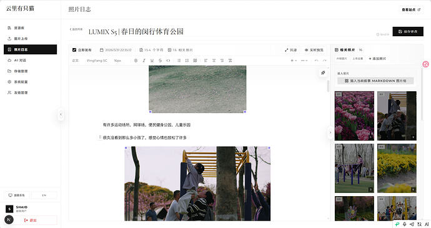Viewport: 431px width, 228px height.
Task: Click the 添加照片 add photo button
Action: point(377,59)
